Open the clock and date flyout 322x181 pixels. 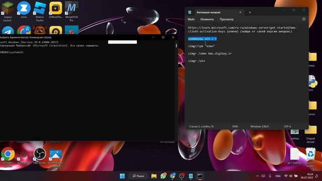click(307, 176)
